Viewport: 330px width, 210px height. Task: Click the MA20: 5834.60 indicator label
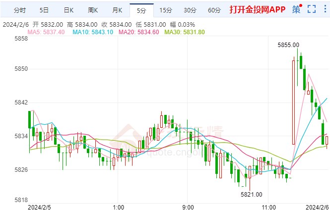138,32
